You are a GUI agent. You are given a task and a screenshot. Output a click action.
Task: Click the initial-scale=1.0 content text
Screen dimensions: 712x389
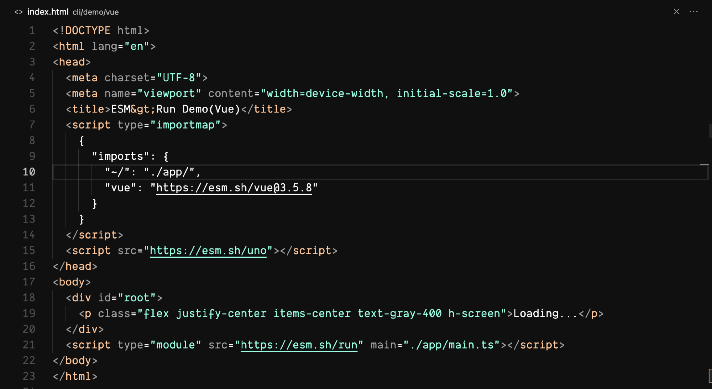click(x=452, y=93)
